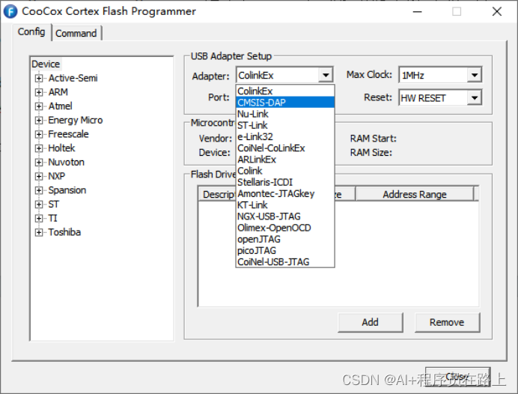Choose e-Link32 in adapter list
The image size is (518, 394).
pos(285,137)
